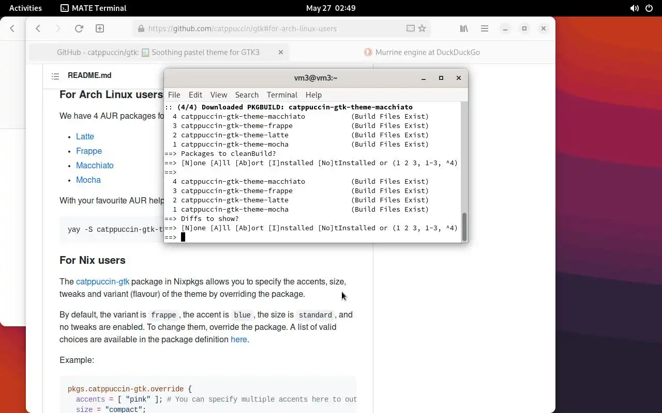Click the Activities button
662x413 pixels.
(x=25, y=8)
